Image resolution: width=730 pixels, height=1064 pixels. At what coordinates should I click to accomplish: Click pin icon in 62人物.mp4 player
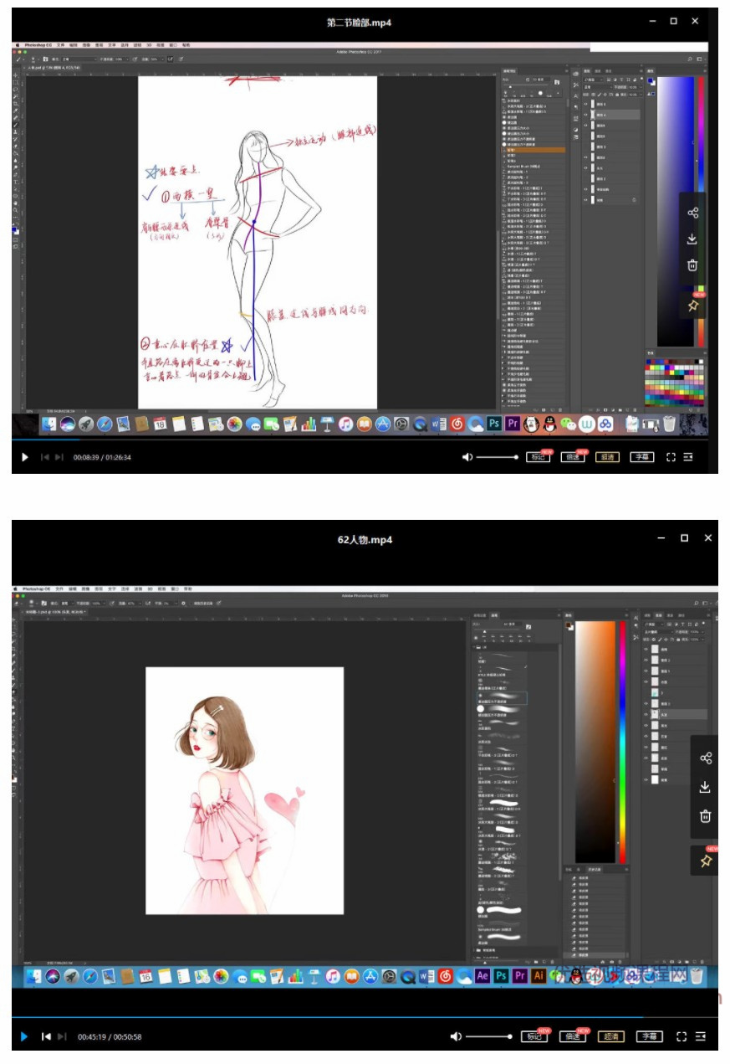coord(705,861)
